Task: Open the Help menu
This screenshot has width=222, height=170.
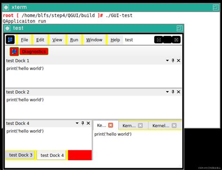Action: coord(115,40)
